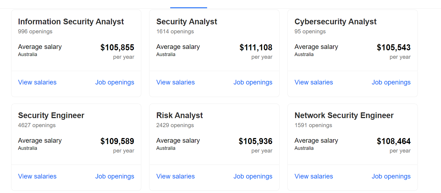Select the Cybersecurity Analyst card title

pyautogui.click(x=335, y=22)
